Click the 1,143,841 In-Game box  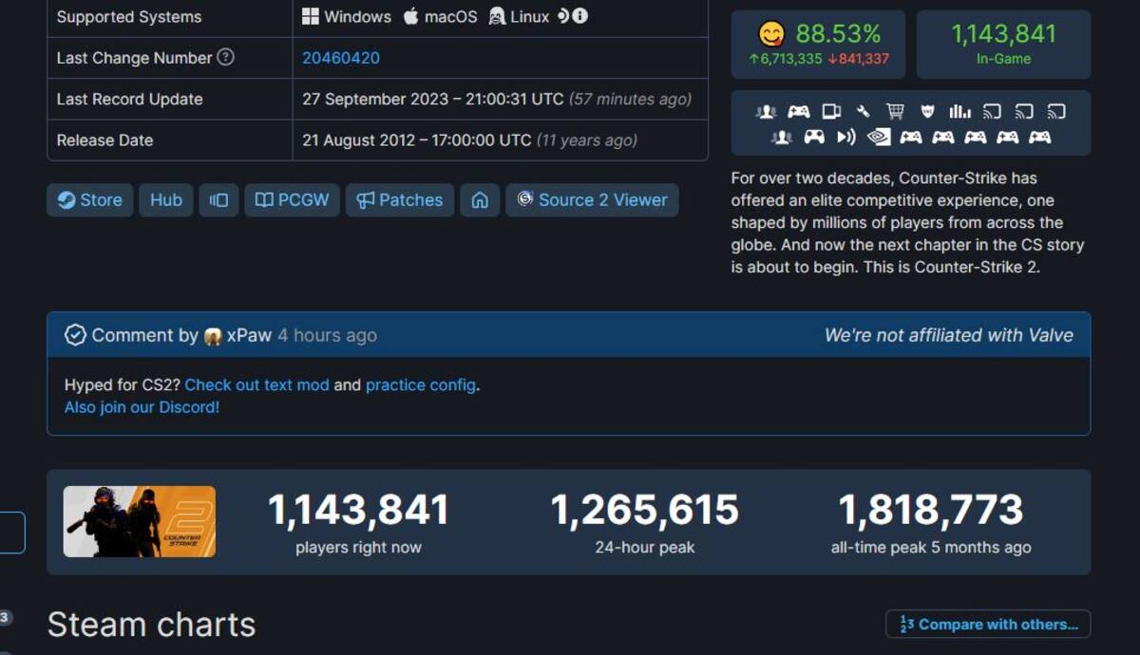pos(1003,44)
